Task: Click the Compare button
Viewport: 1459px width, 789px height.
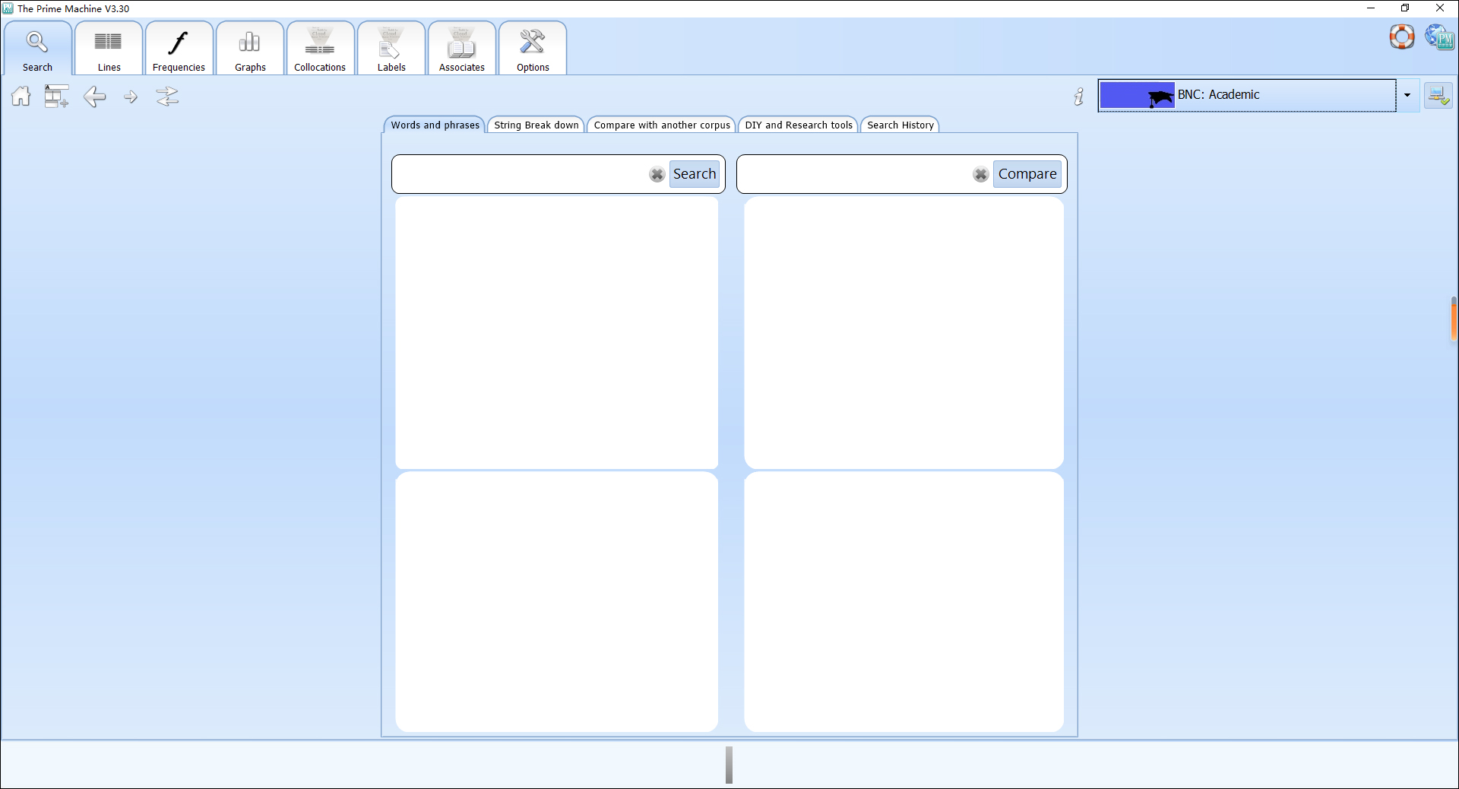Action: [x=1027, y=174]
